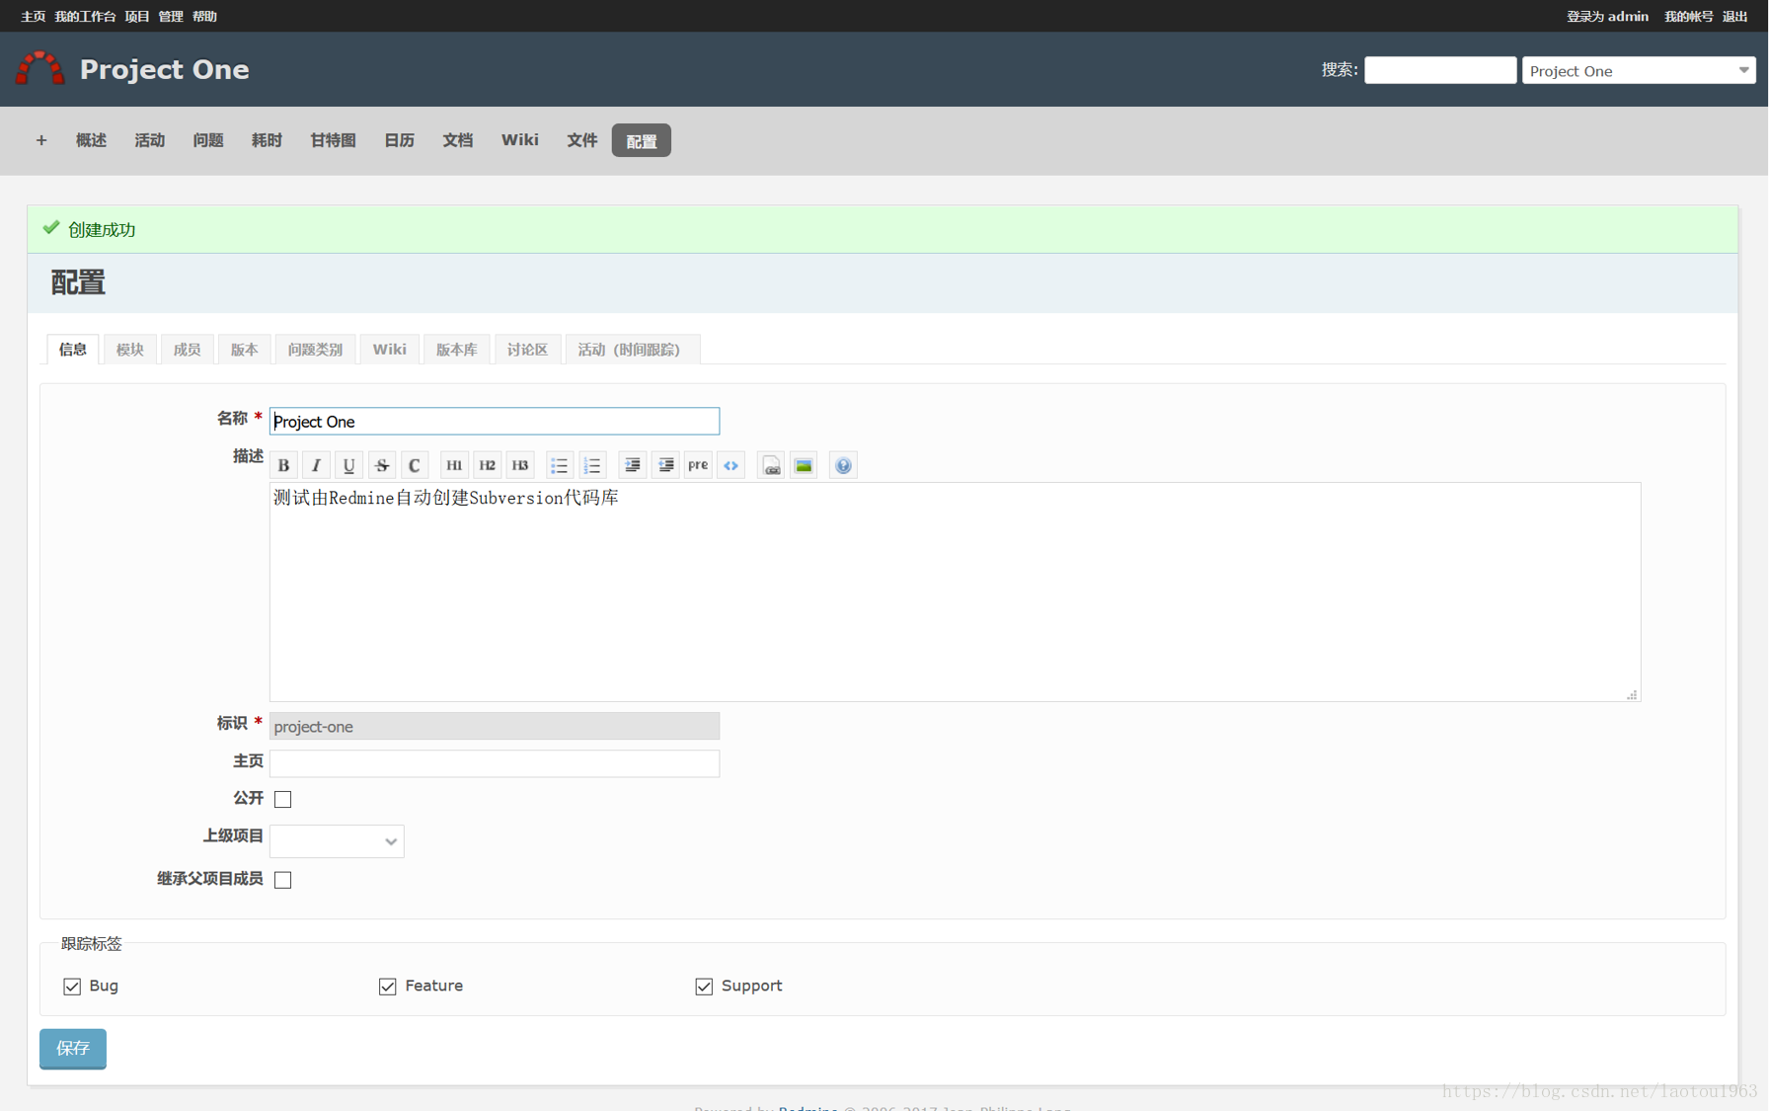Image resolution: width=1769 pixels, height=1111 pixels.
Task: Insert image icon in toolbar
Action: (804, 465)
